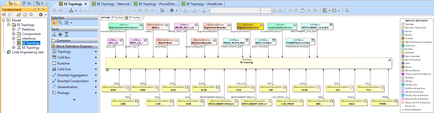Click the Paste clipboard toolbar icon
Viewport: 434px width, 113px height.
click(302, 10)
